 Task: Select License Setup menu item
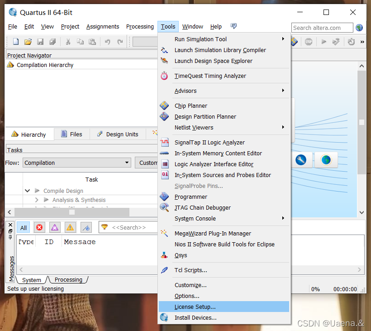224,307
